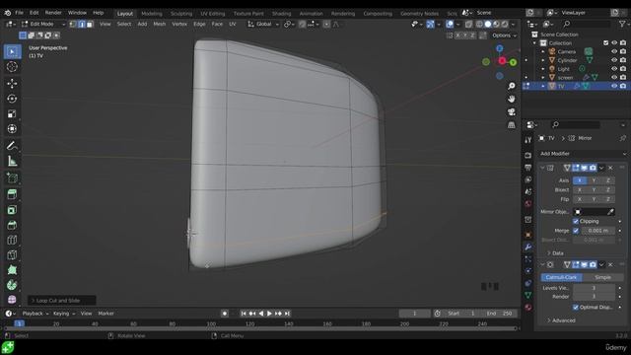
Task: Click the viewport zoom magnifier icon
Action: pyautogui.click(x=511, y=86)
